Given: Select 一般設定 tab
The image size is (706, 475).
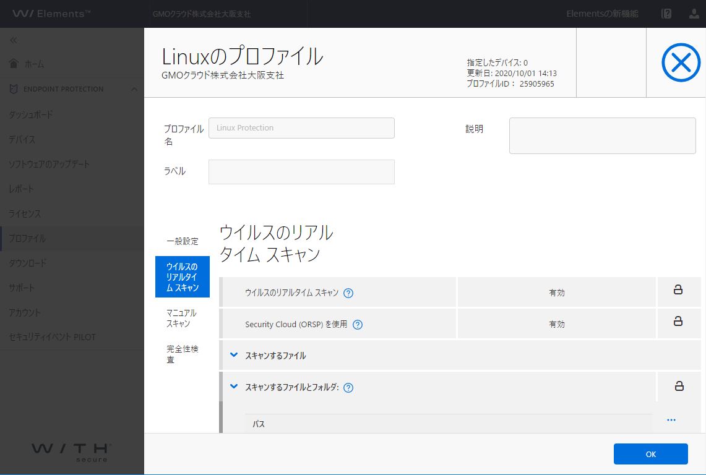Looking at the screenshot, I should [x=183, y=241].
